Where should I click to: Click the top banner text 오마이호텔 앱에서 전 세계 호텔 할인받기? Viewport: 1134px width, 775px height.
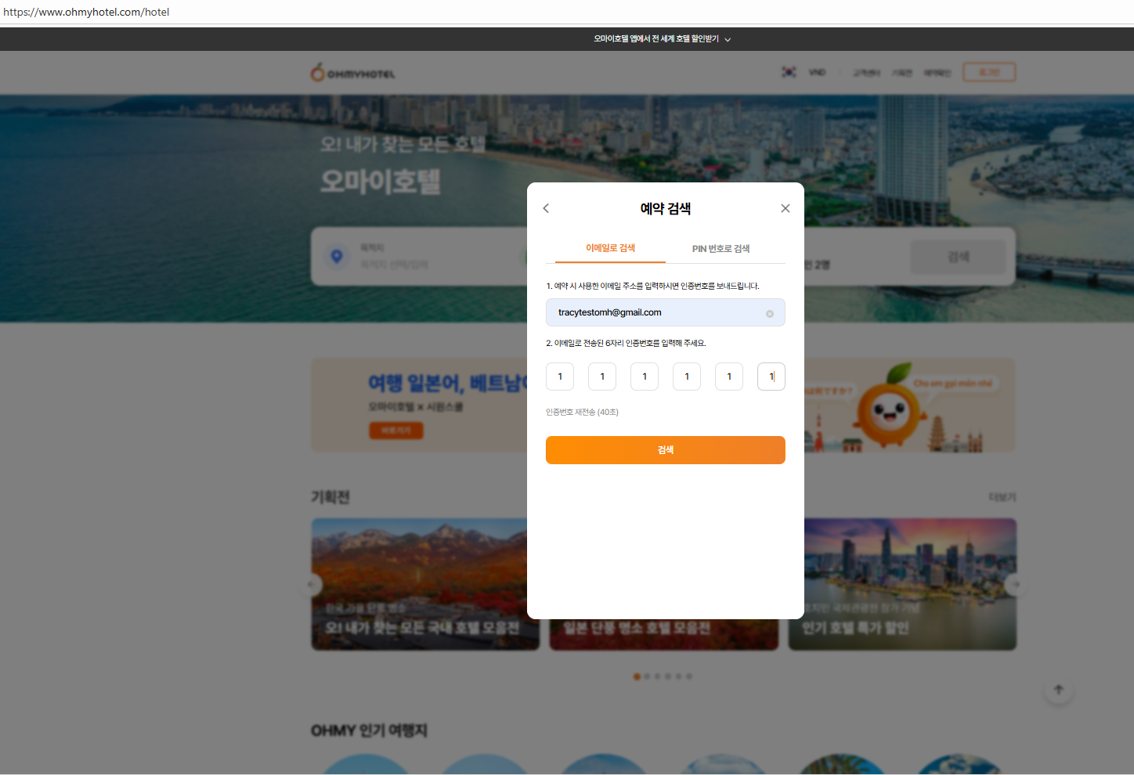656,39
